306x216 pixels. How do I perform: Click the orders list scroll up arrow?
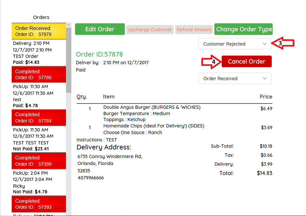point(69,25)
